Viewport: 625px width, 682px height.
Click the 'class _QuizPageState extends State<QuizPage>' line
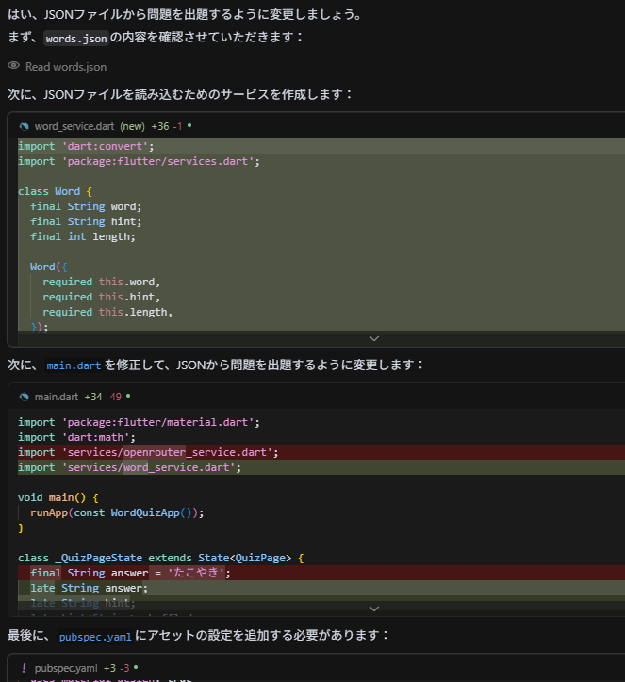pyautogui.click(x=160, y=558)
